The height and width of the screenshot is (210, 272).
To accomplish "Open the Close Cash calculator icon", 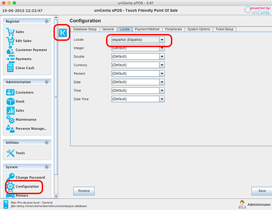I will pyautogui.click(x=10, y=68).
